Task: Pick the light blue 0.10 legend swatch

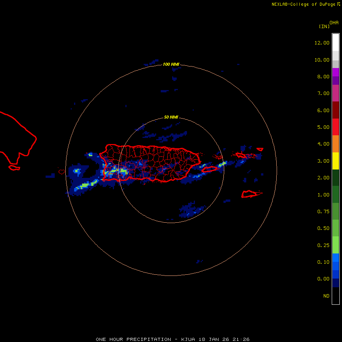Action: (x=336, y=258)
